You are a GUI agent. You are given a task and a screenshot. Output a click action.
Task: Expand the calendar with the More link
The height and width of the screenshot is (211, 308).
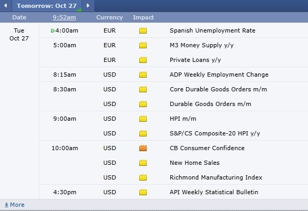point(15,205)
